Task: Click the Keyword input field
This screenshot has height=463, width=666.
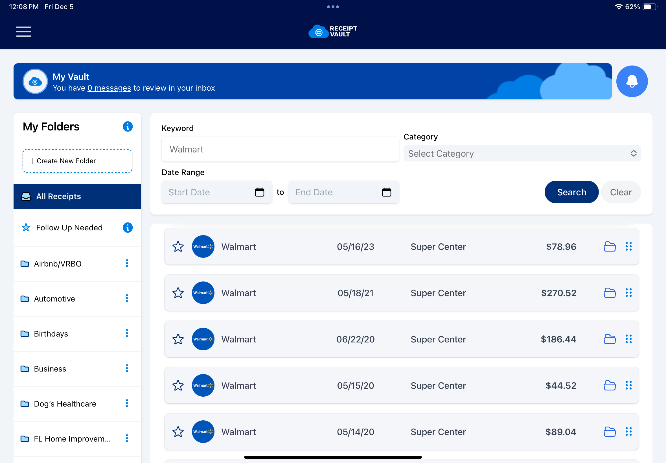Action: [x=280, y=149]
